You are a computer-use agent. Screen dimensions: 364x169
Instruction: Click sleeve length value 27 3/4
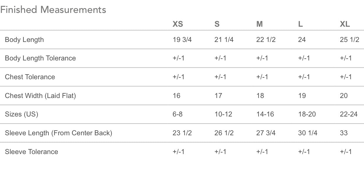point(266,133)
